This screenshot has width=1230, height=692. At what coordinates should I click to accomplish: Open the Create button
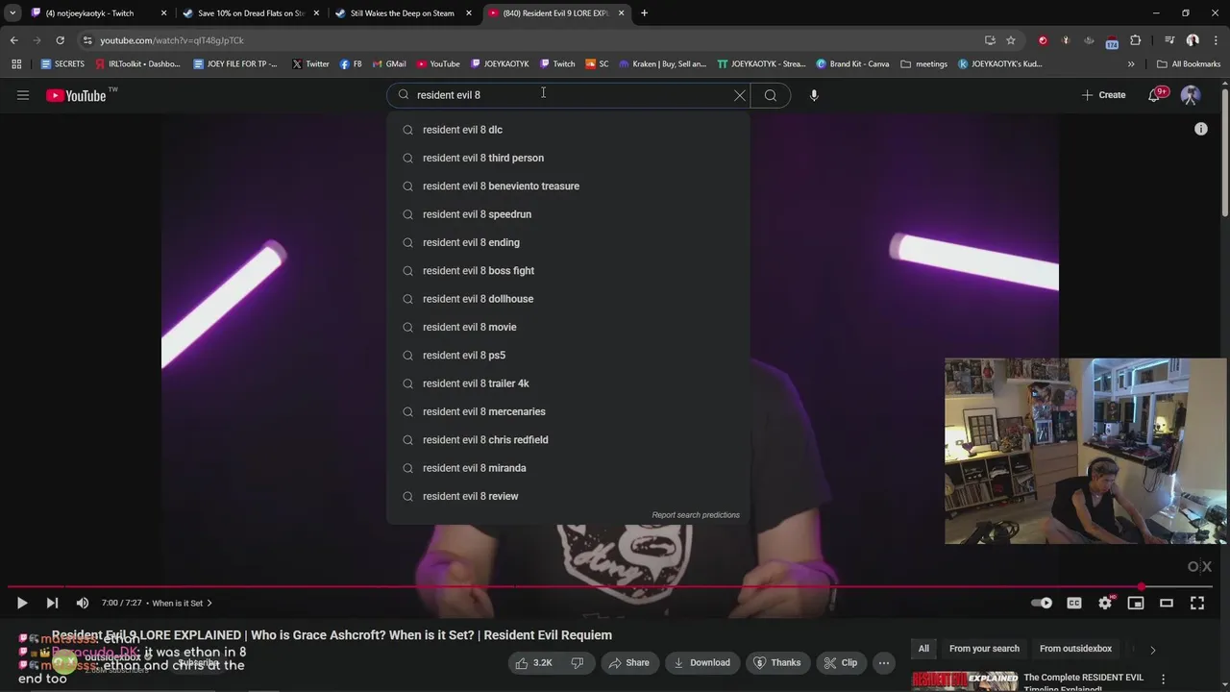pyautogui.click(x=1103, y=95)
